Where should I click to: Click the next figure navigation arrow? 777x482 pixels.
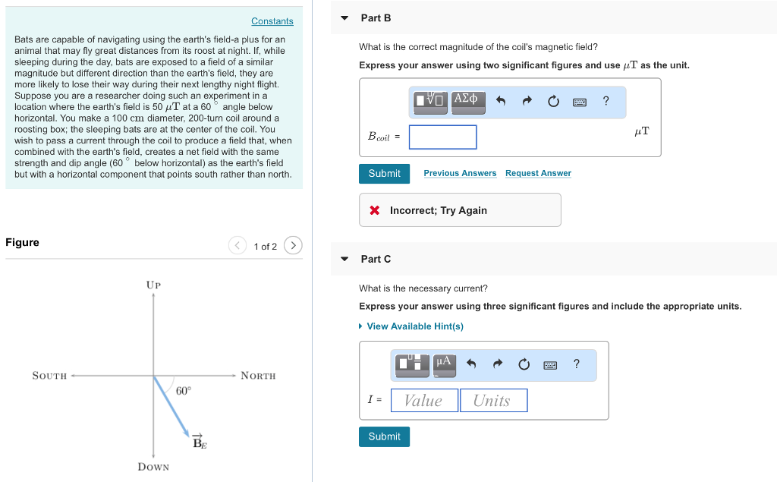(x=293, y=245)
